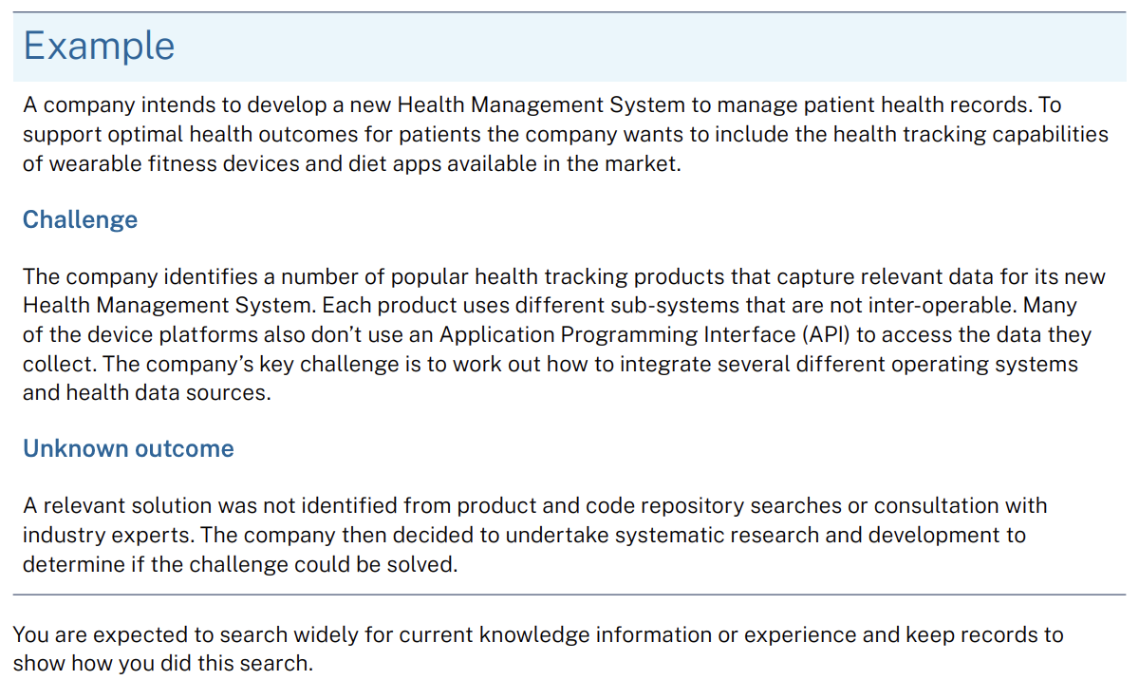Click the Example heading
Screen dimensions: 1139x699
(x=99, y=46)
